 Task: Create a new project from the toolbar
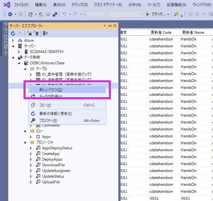[x=31, y=14]
